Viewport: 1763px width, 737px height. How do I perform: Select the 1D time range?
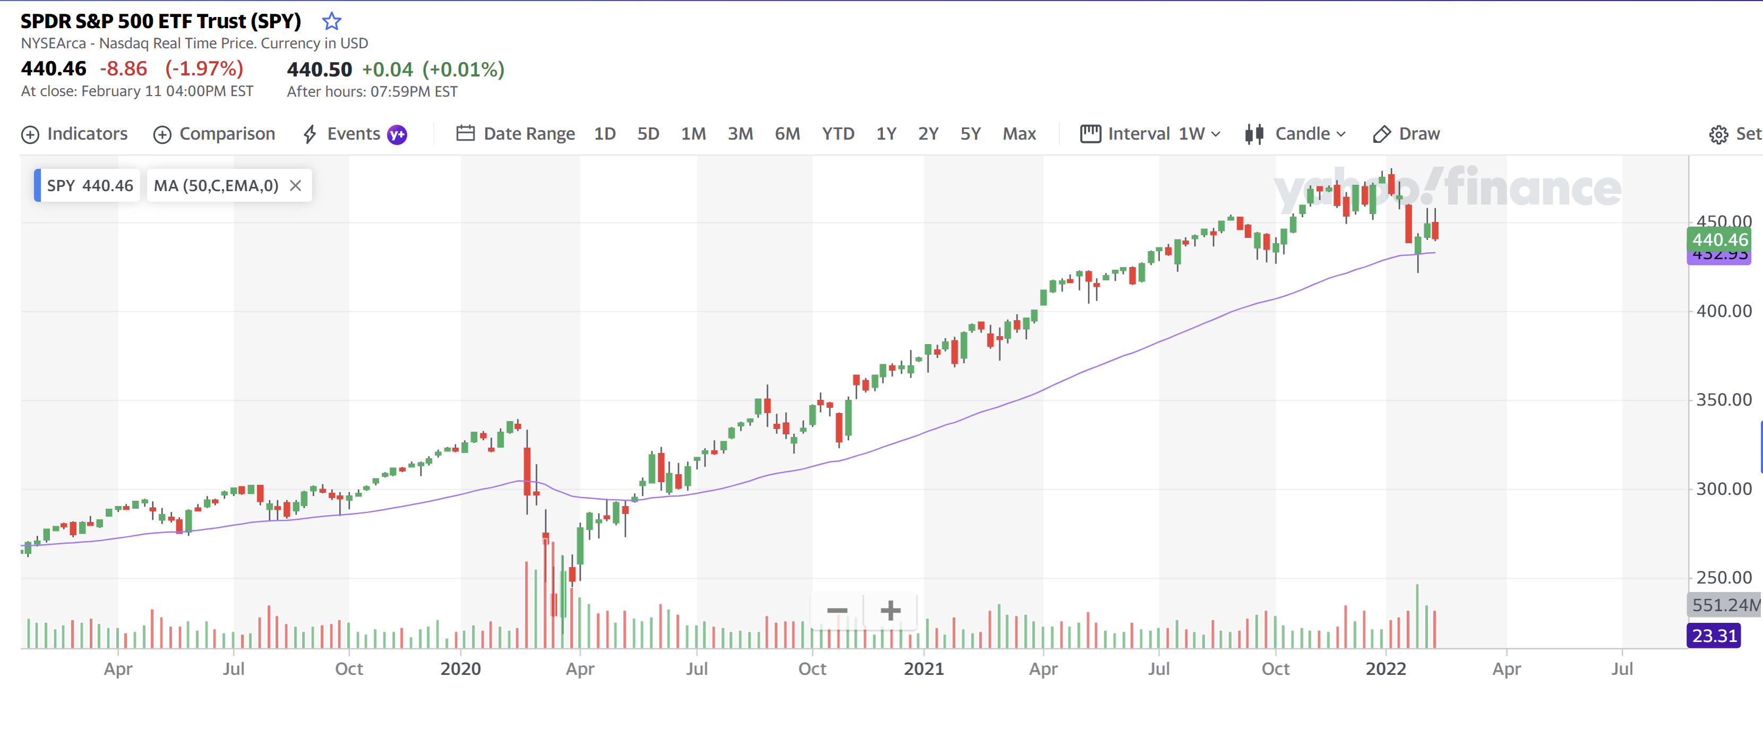(604, 134)
